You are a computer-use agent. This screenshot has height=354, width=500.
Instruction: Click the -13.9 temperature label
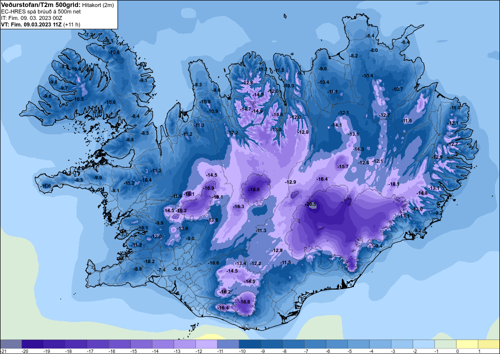(182, 229)
